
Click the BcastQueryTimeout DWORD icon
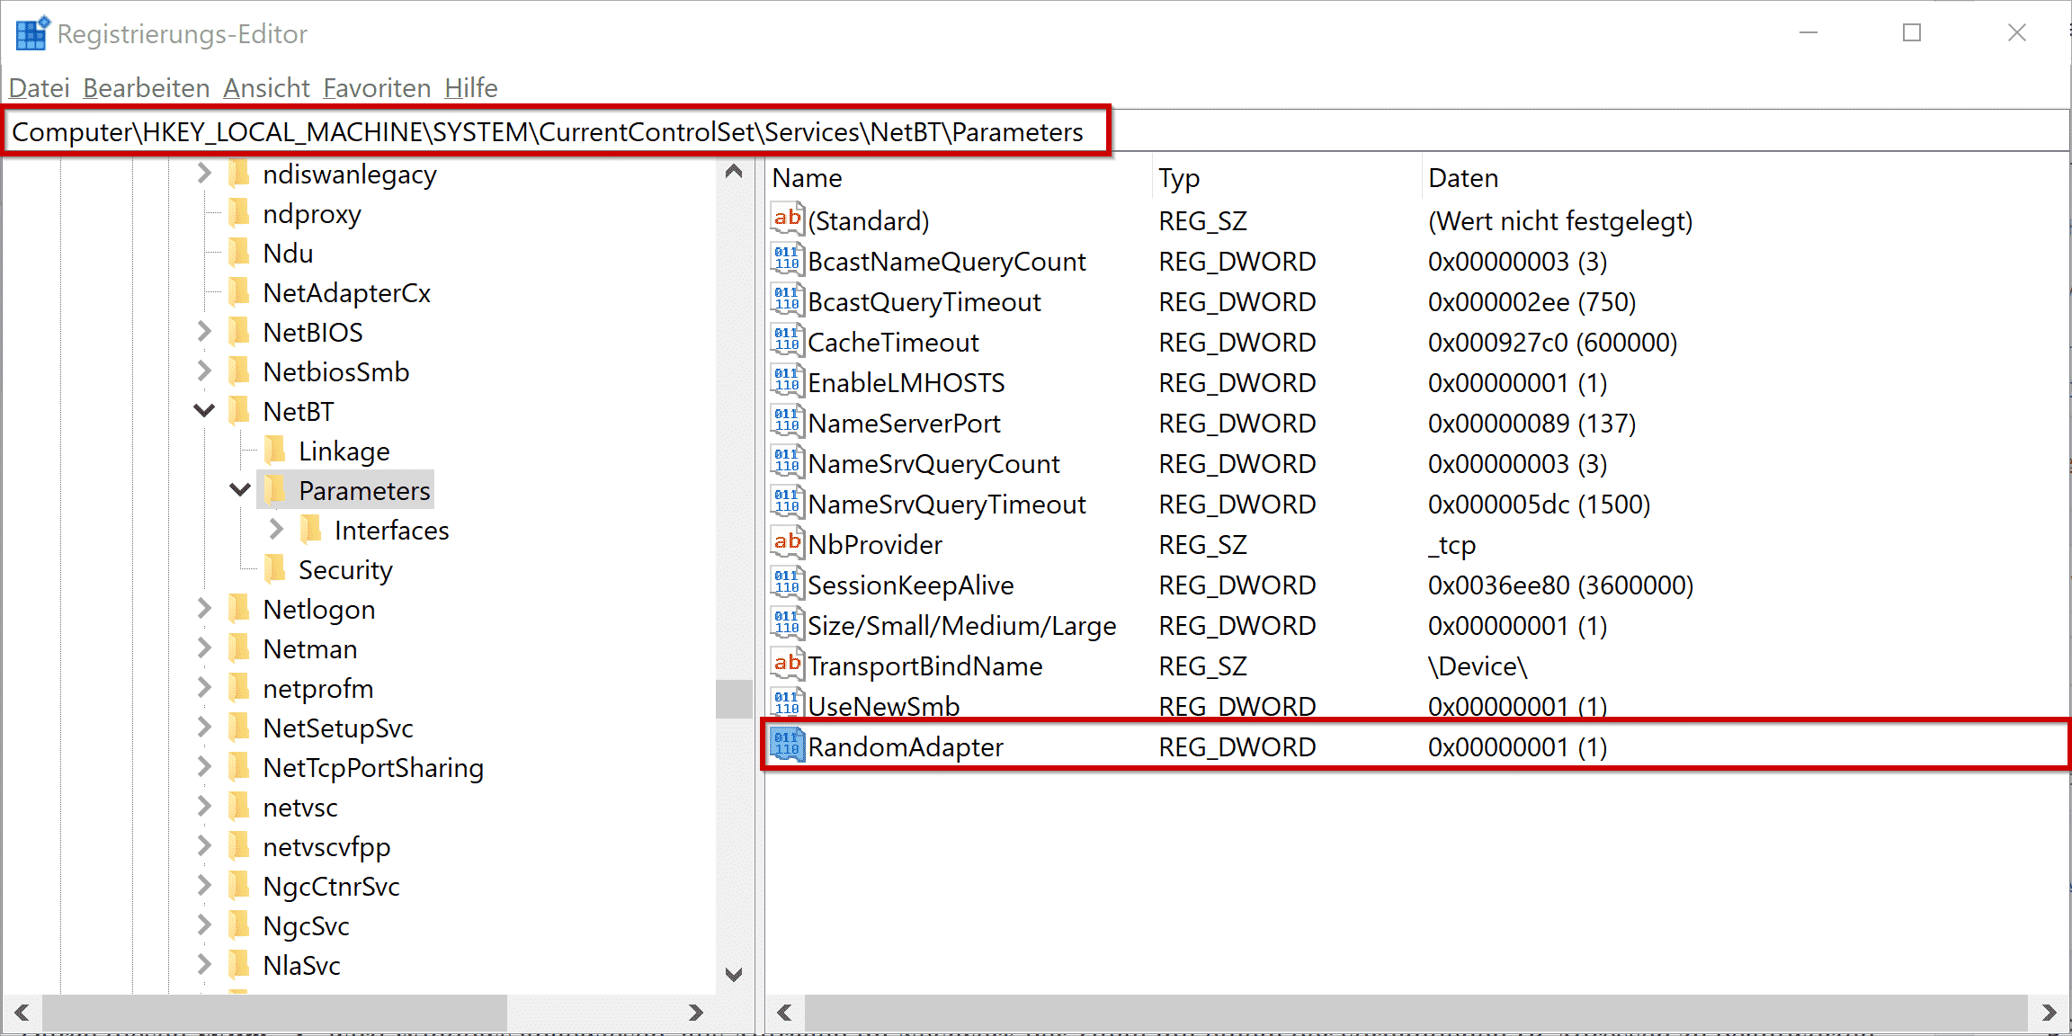tap(787, 299)
